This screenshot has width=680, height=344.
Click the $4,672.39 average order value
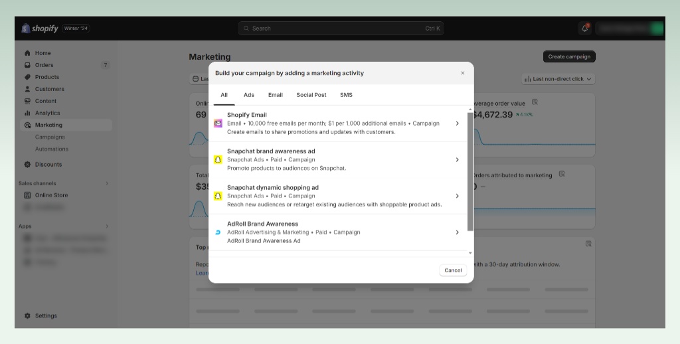click(x=493, y=115)
